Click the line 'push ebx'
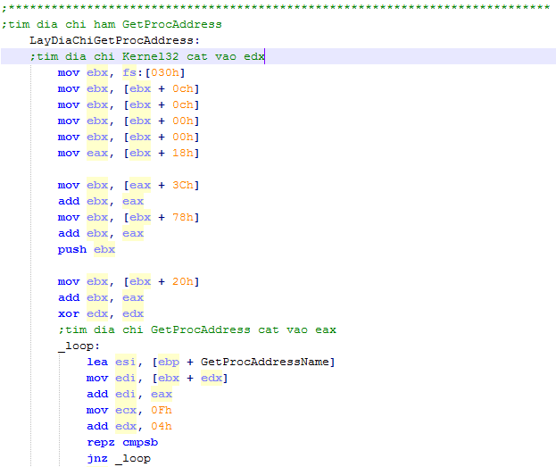 click(87, 250)
